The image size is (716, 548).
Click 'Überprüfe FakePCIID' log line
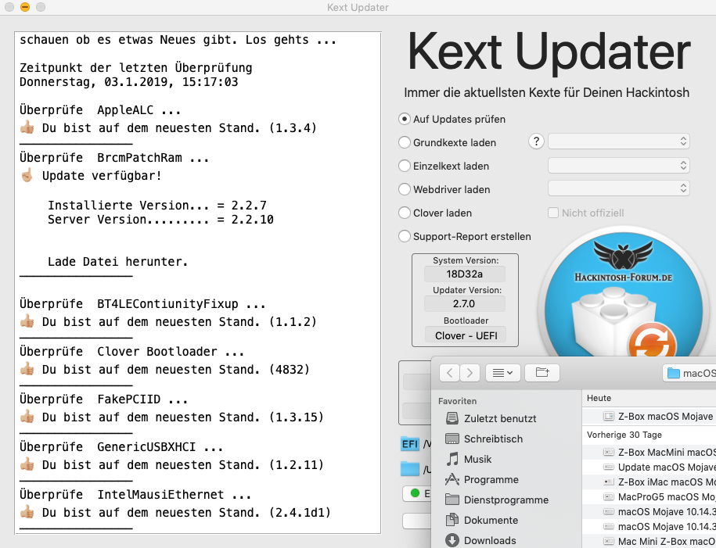(103, 399)
